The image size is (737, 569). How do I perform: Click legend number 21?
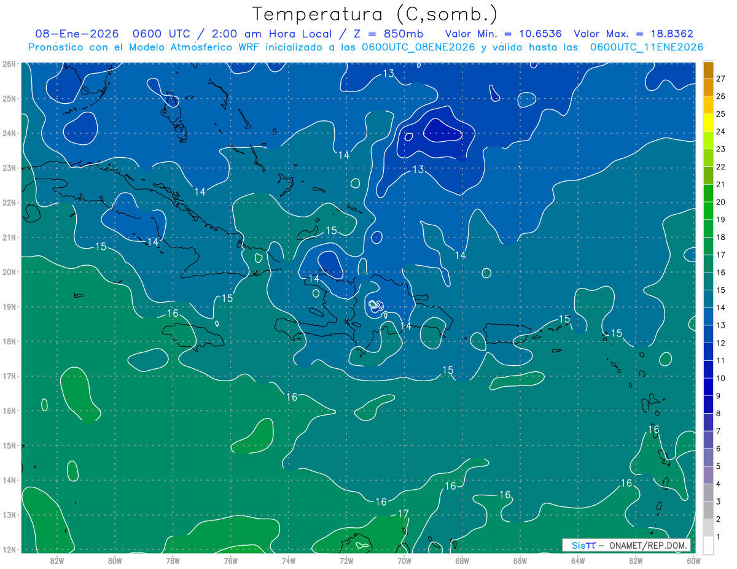(721, 184)
